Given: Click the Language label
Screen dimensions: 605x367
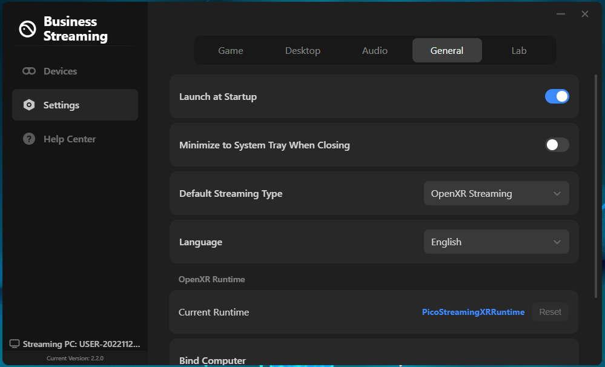Looking at the screenshot, I should click(200, 242).
